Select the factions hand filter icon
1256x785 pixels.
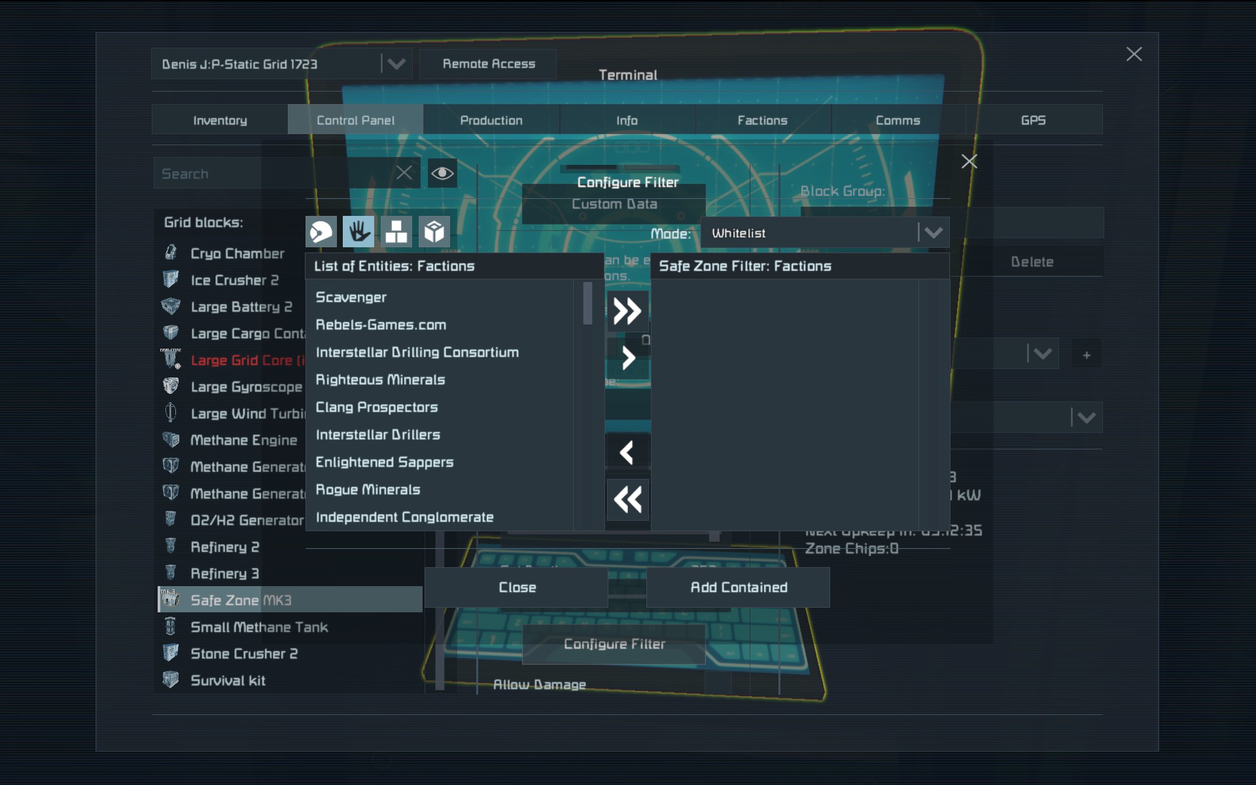[x=358, y=232]
